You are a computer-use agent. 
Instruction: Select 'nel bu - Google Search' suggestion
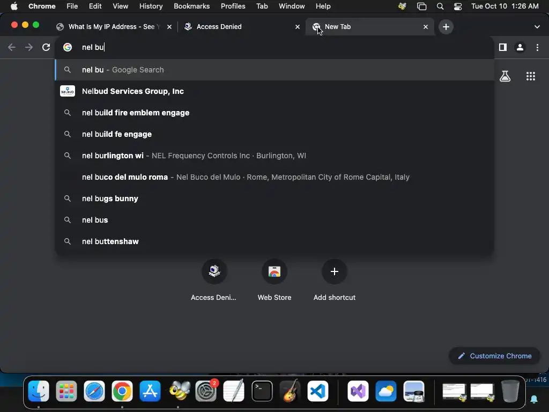click(x=274, y=70)
